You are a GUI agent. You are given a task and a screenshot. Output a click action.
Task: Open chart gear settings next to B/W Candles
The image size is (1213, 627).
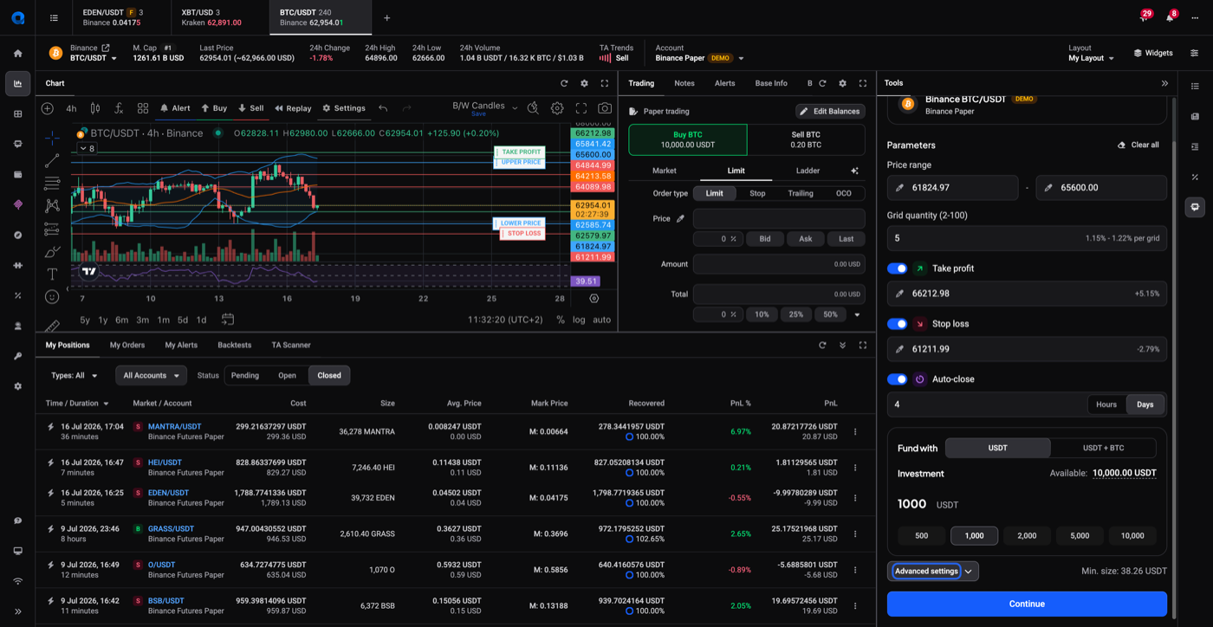tap(557, 108)
